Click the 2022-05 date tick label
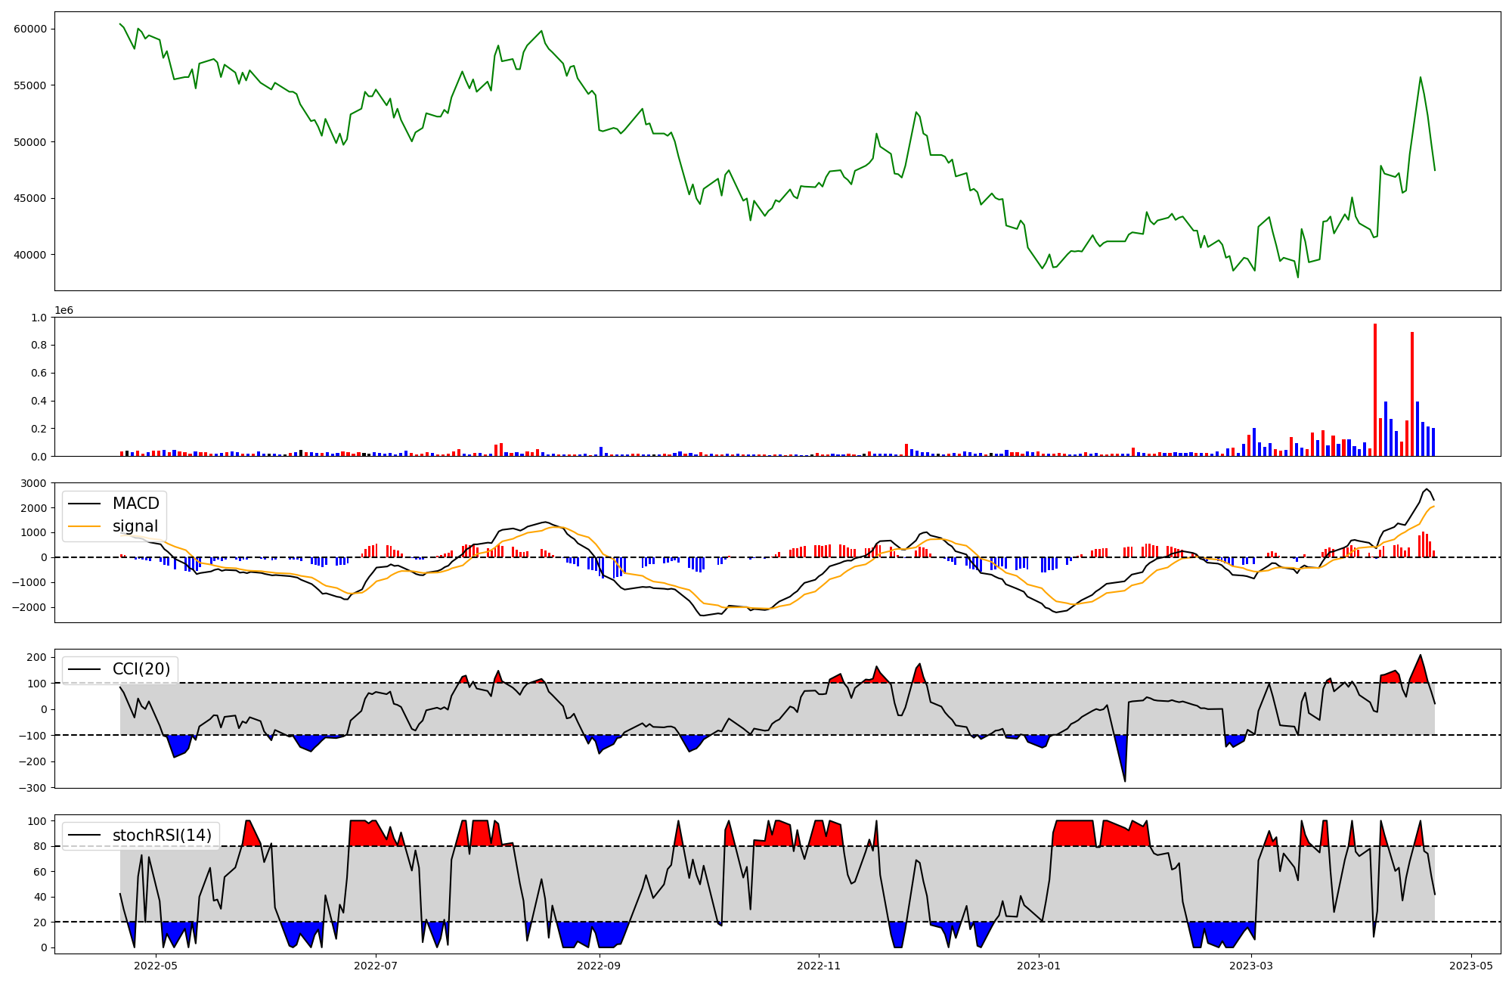This screenshot has height=983, width=1512. point(156,966)
